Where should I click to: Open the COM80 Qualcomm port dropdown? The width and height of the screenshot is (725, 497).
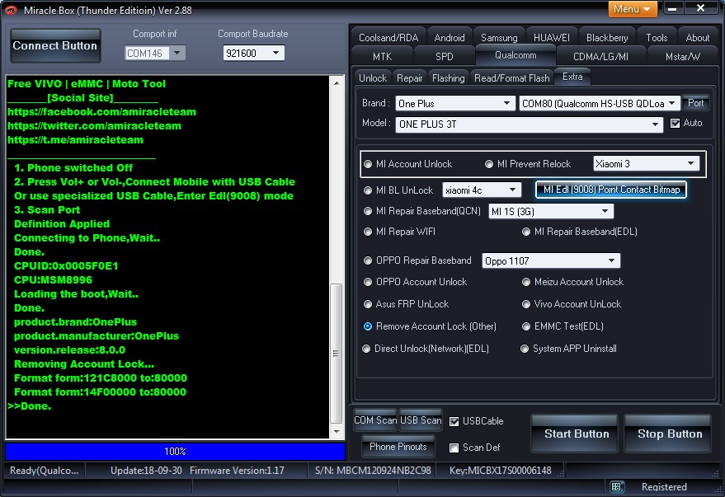[x=600, y=104]
